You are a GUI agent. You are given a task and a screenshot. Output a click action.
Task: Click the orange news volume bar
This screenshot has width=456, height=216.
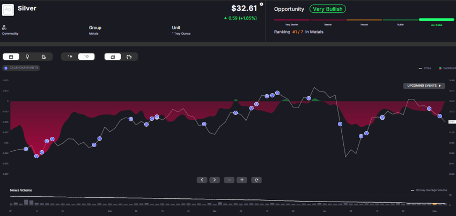click(x=435, y=204)
